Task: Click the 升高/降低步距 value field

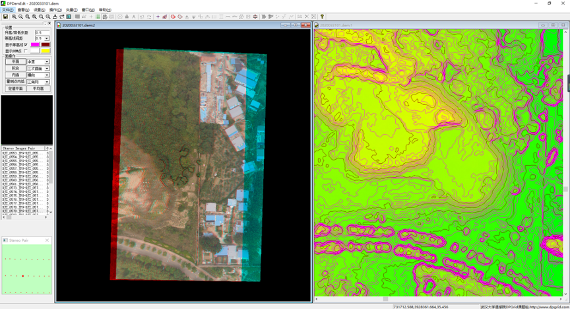Action: [x=42, y=32]
